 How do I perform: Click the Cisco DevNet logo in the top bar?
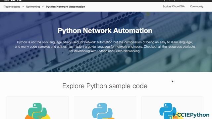click(14, 0)
